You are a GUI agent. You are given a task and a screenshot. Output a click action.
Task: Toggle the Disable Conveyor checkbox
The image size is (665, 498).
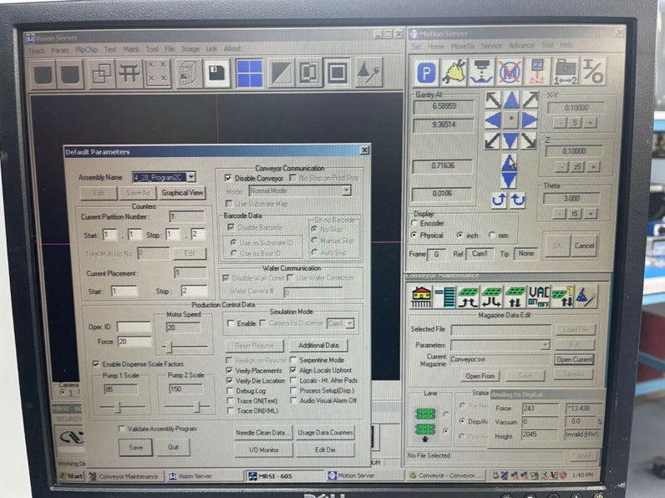tap(228, 178)
